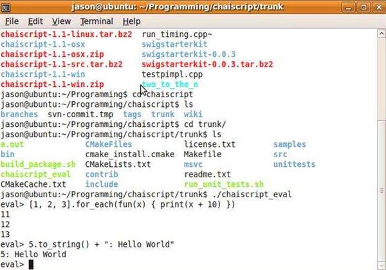This screenshot has height=270, width=386.
Task: Click the tags directory name
Action: point(132,115)
